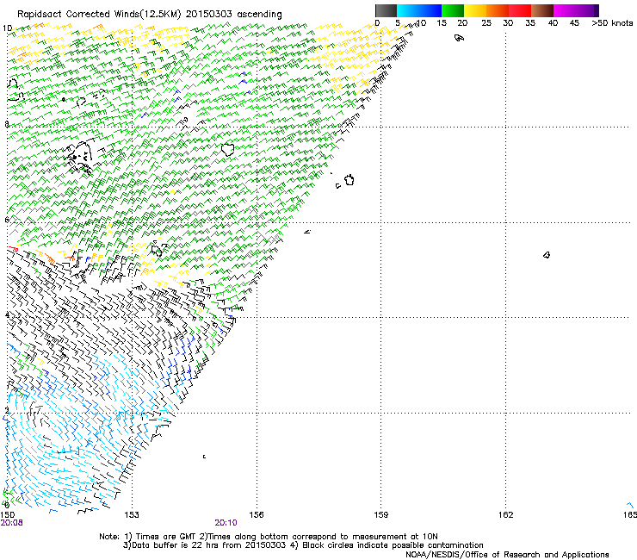Click the note line about Times are GMT
This screenshot has height=560, width=637.
point(269,537)
